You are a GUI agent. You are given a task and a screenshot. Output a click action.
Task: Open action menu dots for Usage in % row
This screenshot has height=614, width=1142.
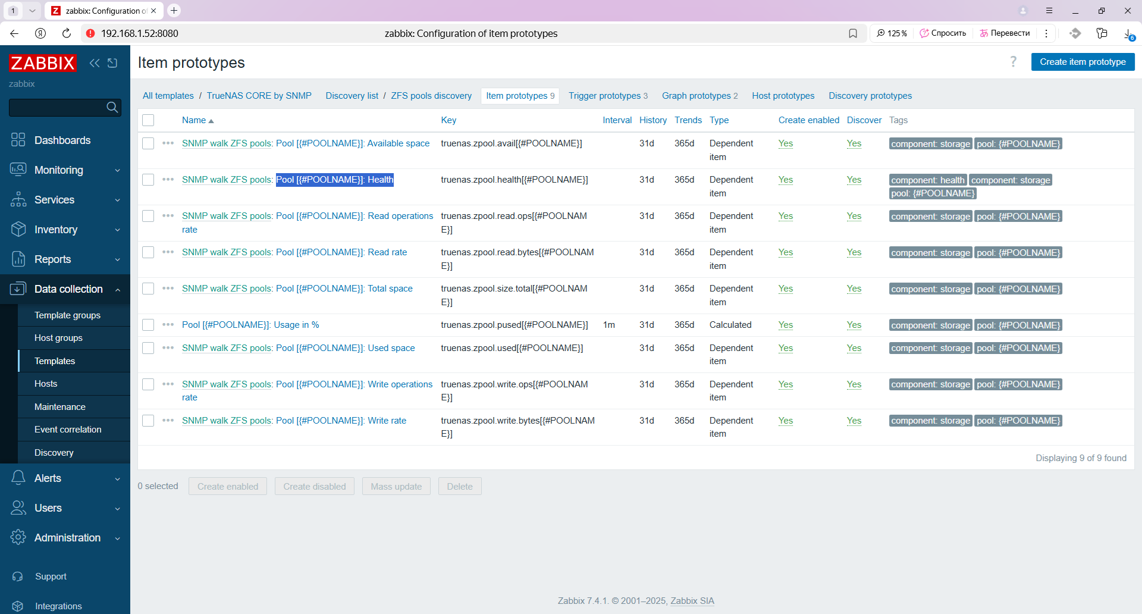pos(168,325)
